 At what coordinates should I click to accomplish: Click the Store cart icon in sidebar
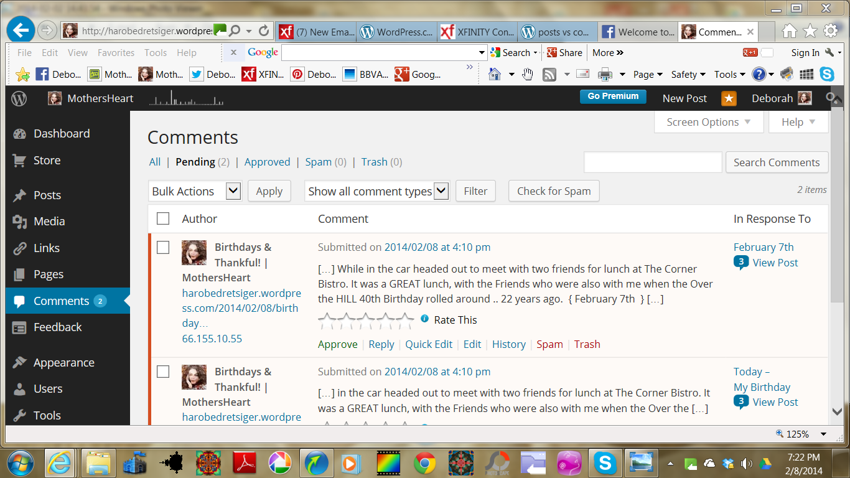click(19, 161)
